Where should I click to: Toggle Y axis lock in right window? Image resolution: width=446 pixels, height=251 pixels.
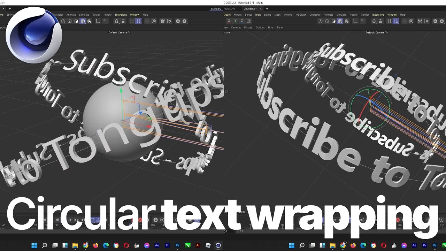pos(235,21)
